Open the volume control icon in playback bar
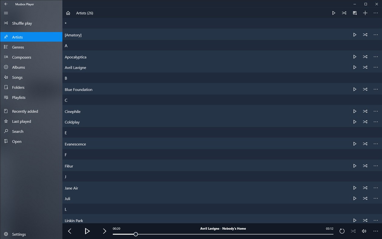Image resolution: width=382 pixels, height=239 pixels. pyautogui.click(x=364, y=231)
